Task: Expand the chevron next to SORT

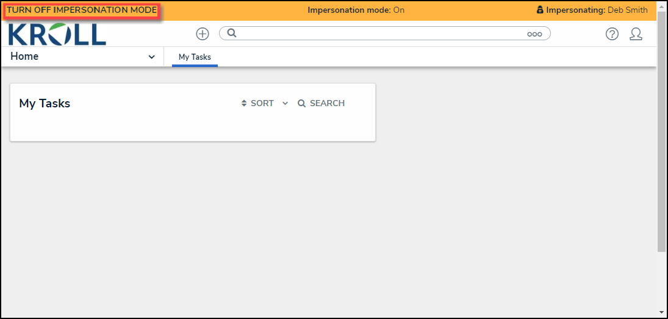Action: point(285,104)
